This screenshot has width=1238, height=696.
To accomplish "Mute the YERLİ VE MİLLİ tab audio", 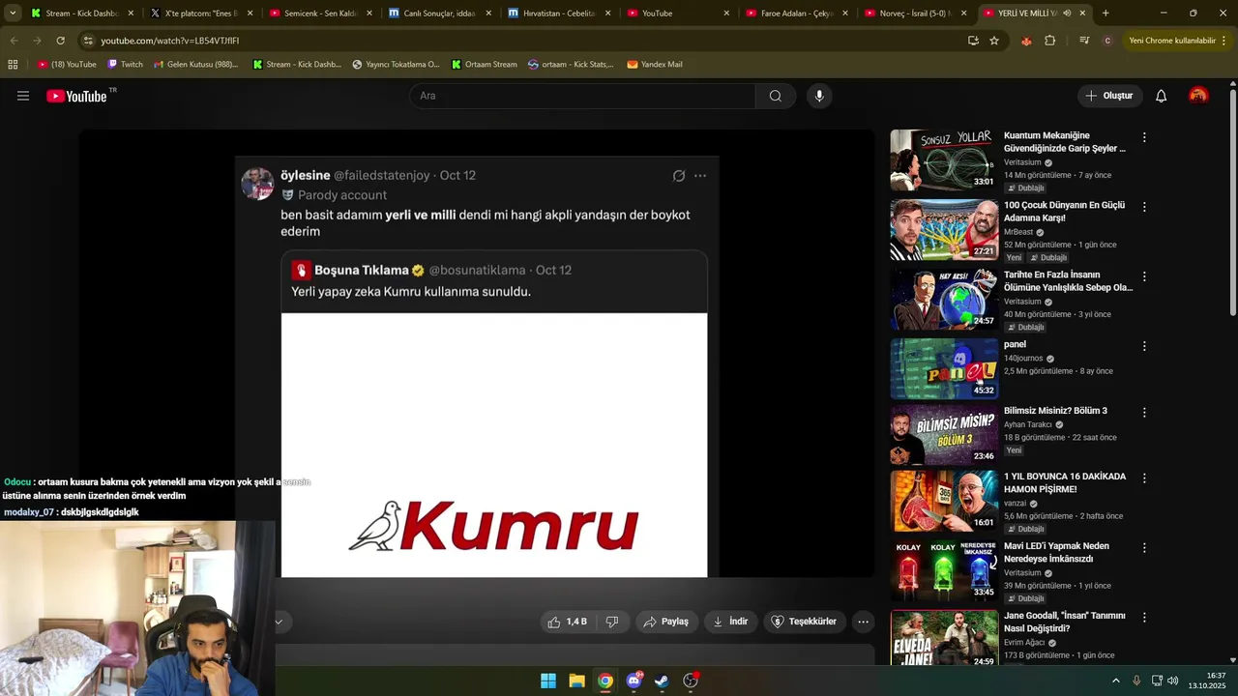I will point(1066,14).
